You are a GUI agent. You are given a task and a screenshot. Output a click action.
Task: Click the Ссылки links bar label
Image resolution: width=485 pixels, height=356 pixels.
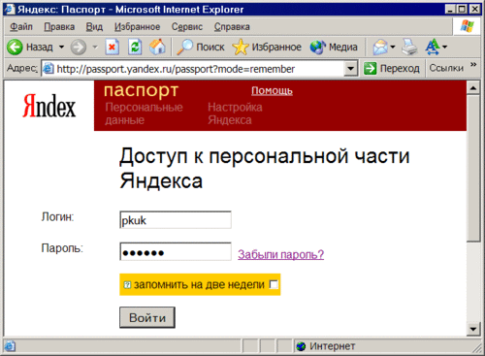click(446, 68)
